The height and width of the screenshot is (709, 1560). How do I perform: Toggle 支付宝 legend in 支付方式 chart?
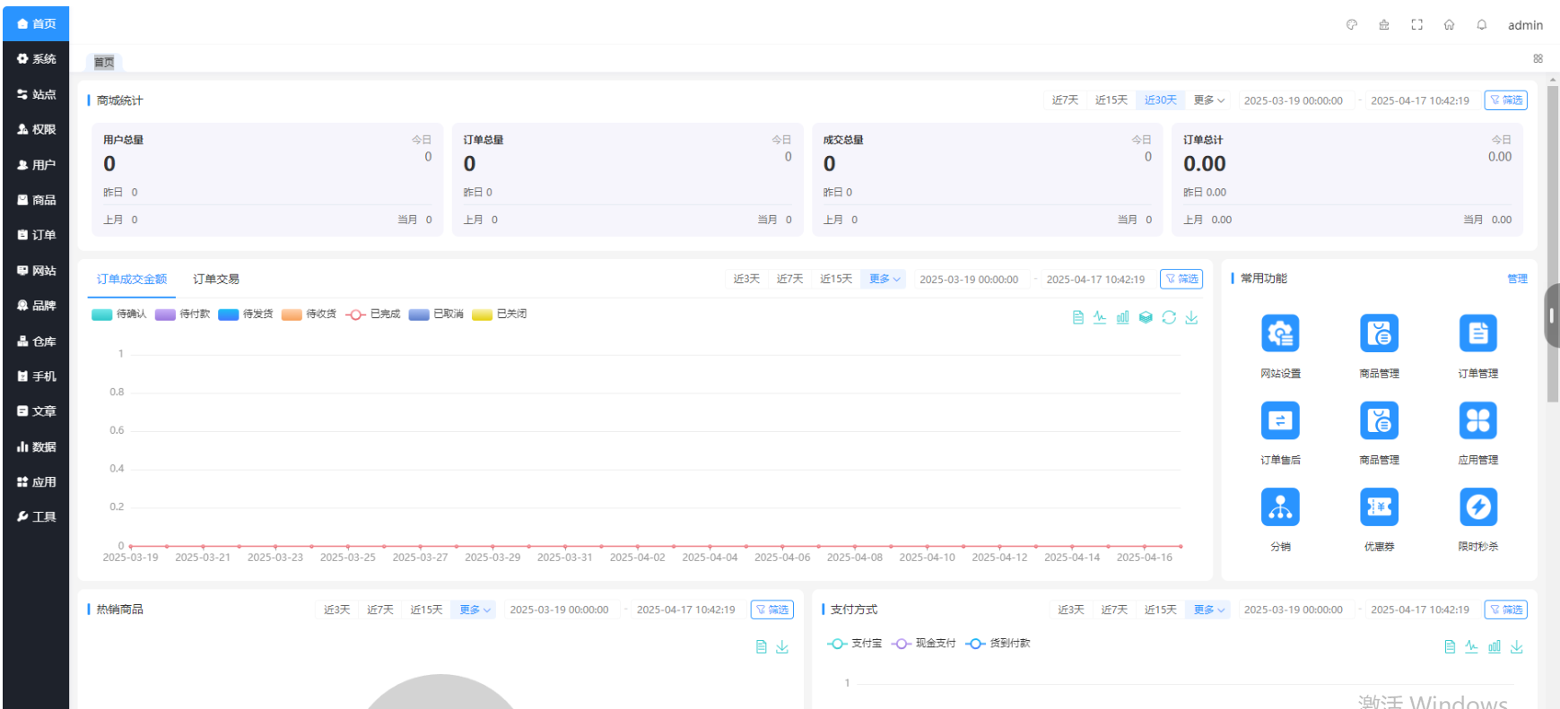click(x=854, y=644)
